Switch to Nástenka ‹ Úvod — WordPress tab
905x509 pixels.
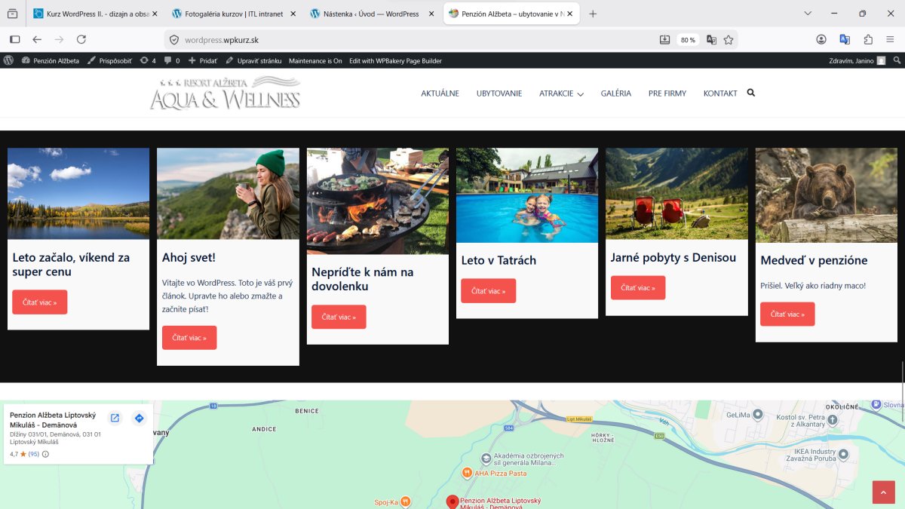[x=372, y=14]
